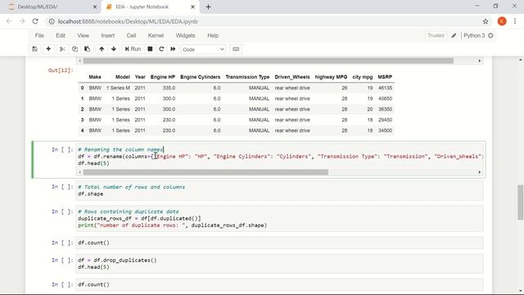Switch to Desktop/ML/EDA/ browser tab

51,7
